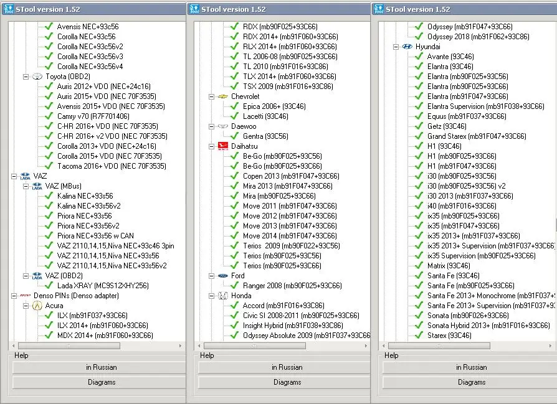Click green checkmark beside Avensis NEC+93c56
Image resolution: width=557 pixels, height=404 pixels.
[x=49, y=26]
